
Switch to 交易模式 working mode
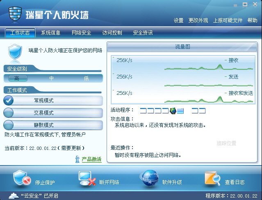click(53, 113)
